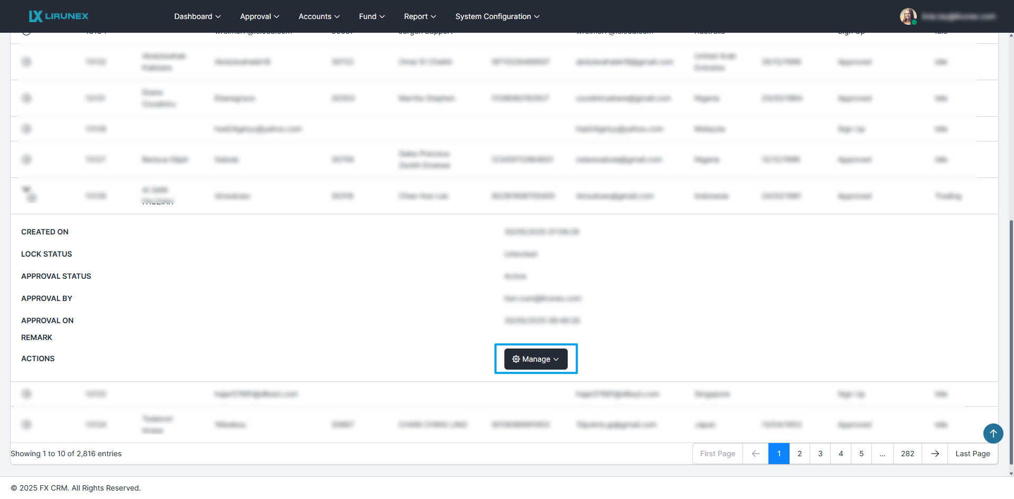Open the Approval menu
1014x499 pixels.
pos(259,16)
